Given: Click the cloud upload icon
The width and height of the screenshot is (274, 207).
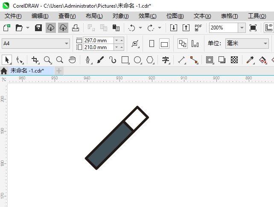Looking at the screenshot, I should 63,28.
